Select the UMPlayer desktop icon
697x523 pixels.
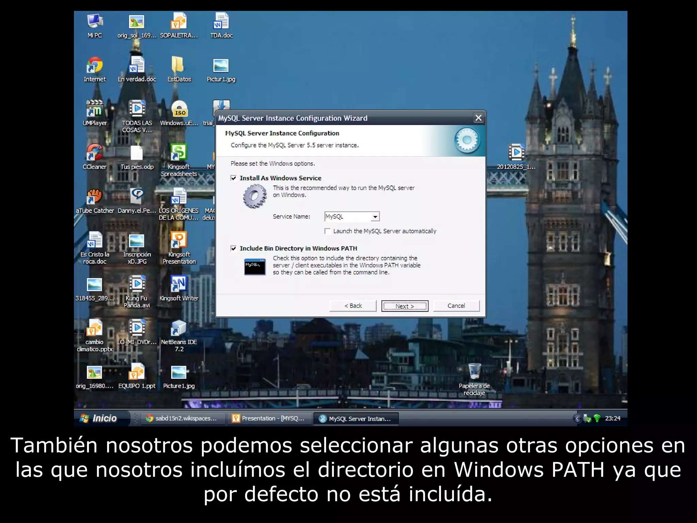[x=95, y=113]
